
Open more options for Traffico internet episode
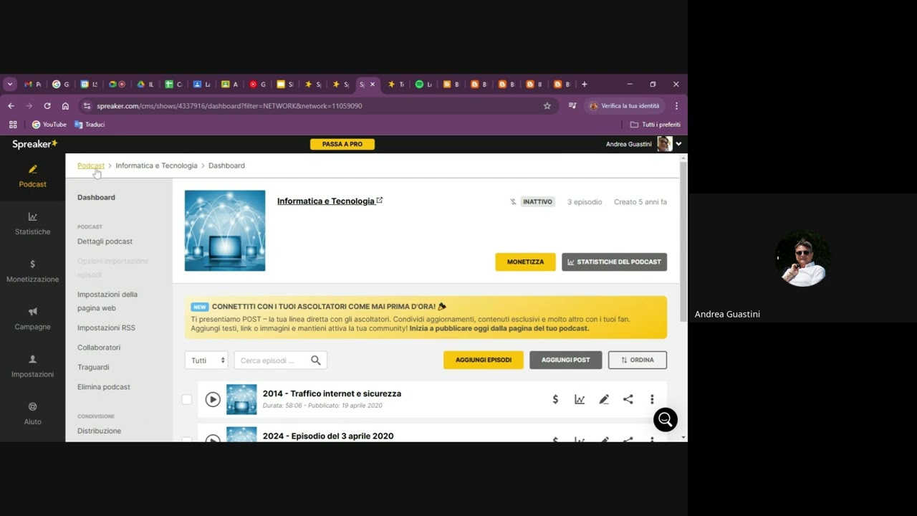[652, 399]
